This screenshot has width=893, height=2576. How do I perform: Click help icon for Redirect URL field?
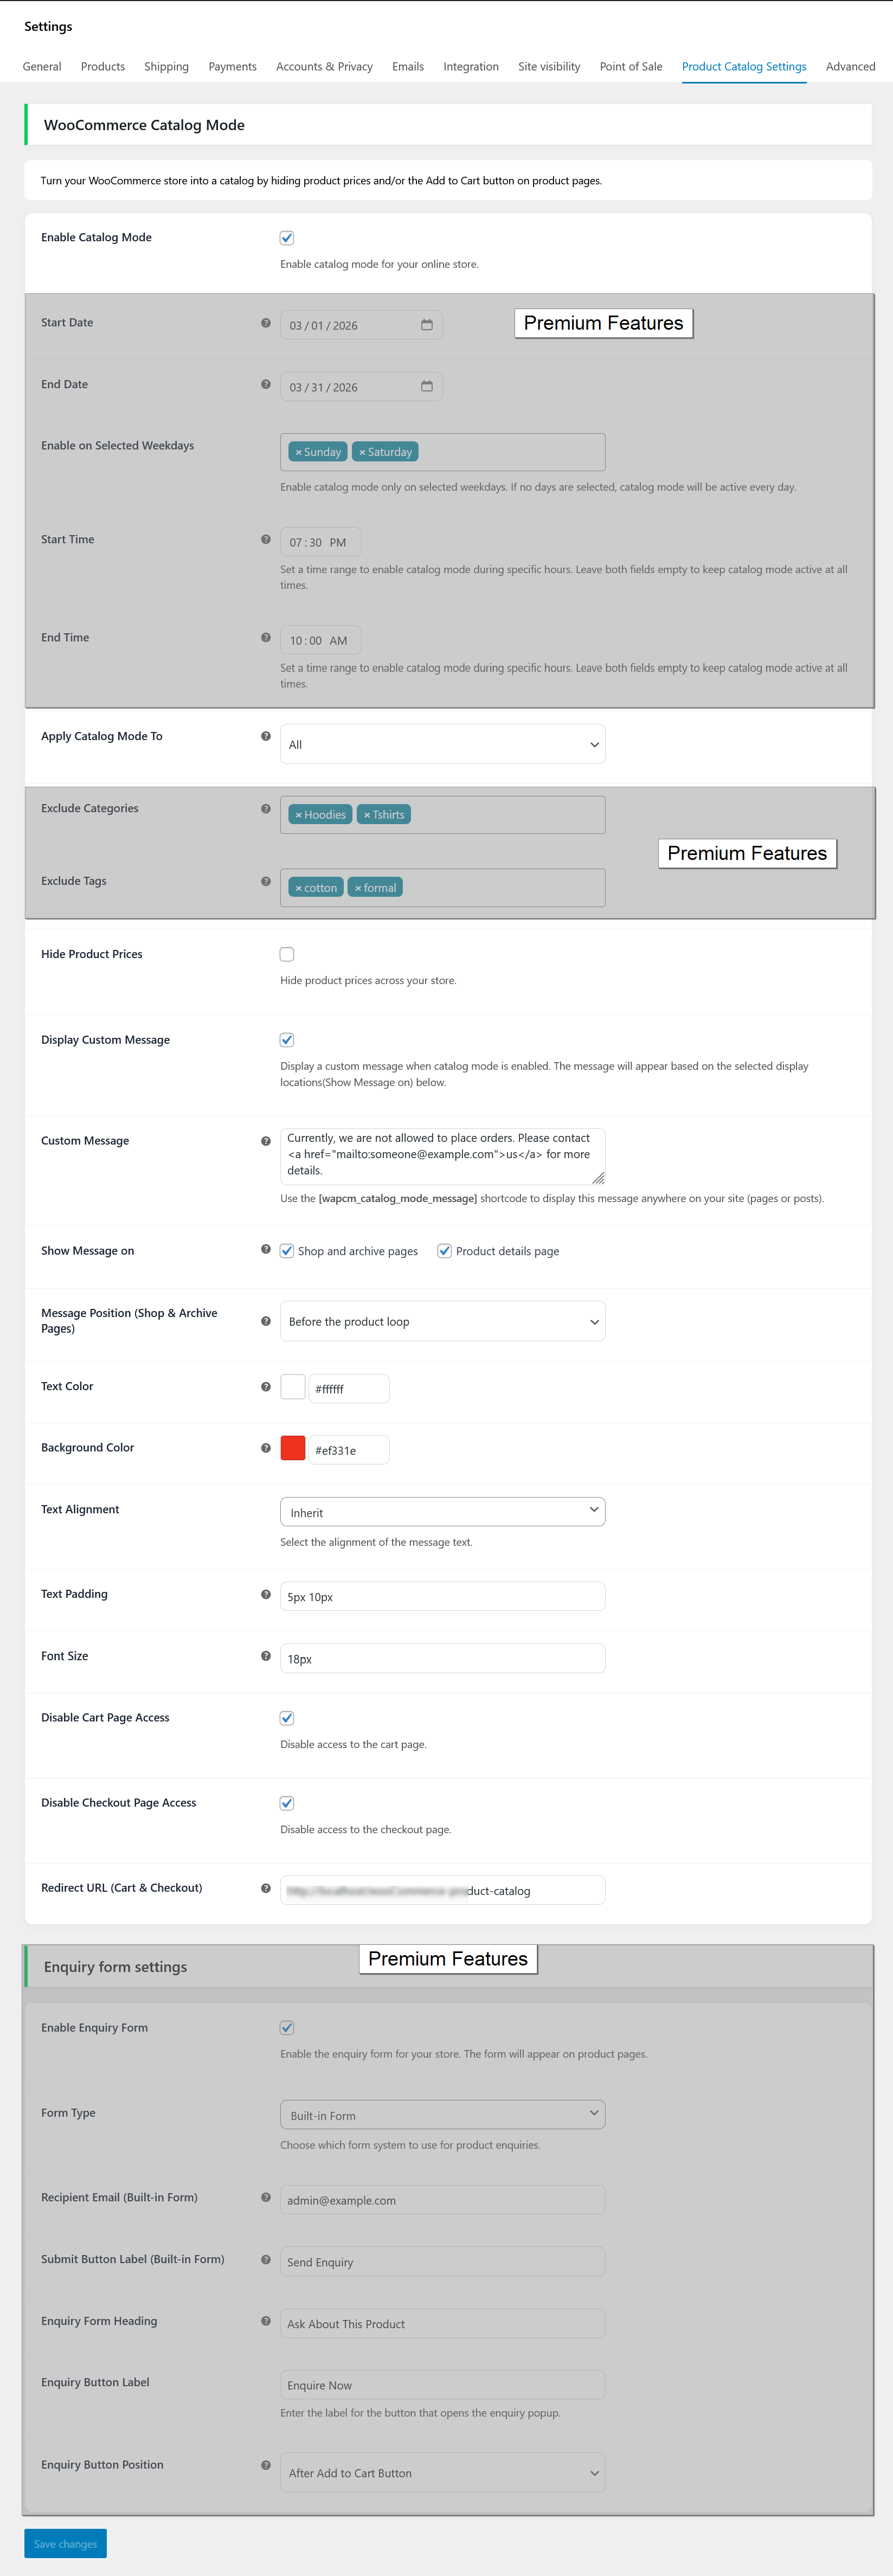[x=266, y=1889]
